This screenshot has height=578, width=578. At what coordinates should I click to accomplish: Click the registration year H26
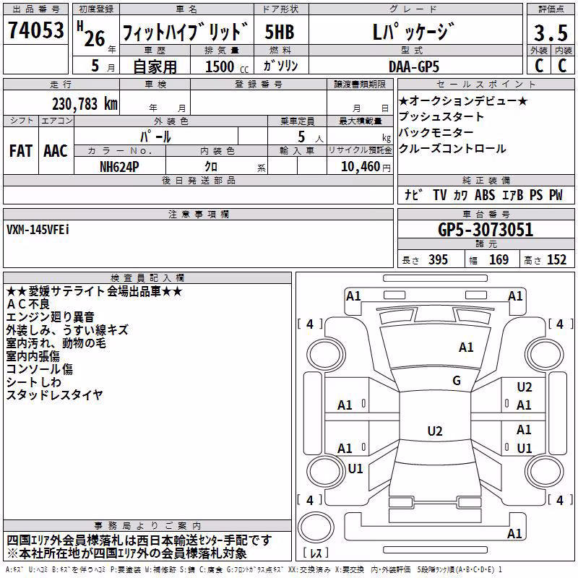click(x=92, y=34)
